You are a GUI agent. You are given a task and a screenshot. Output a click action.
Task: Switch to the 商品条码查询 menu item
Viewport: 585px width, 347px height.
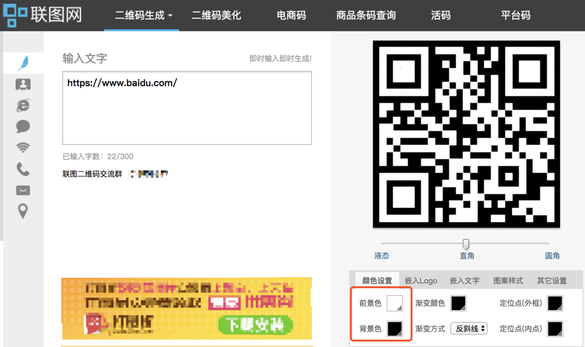pyautogui.click(x=366, y=16)
